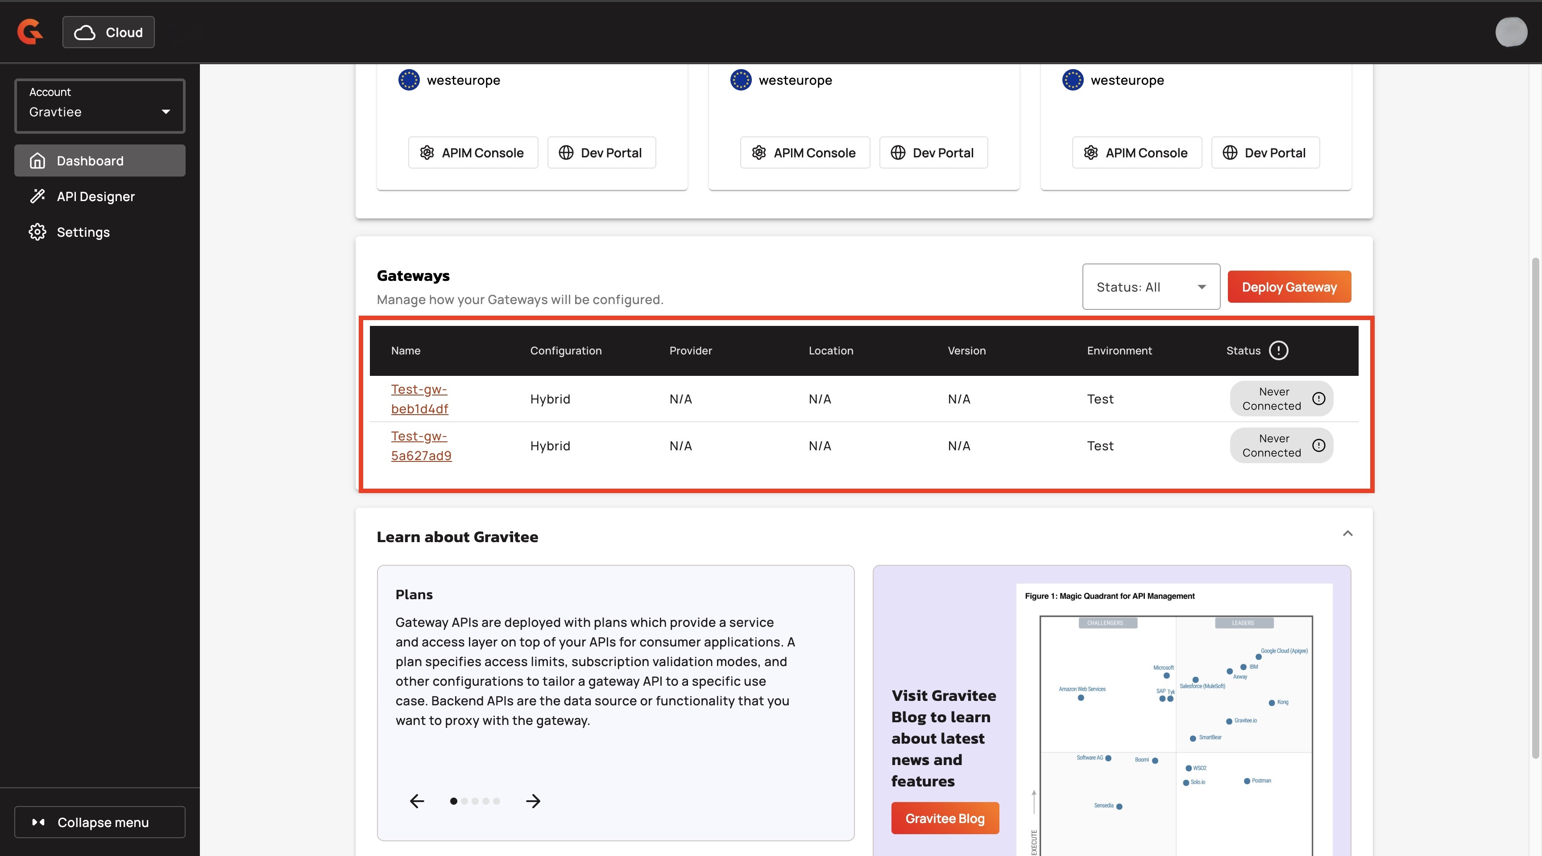
Task: Go to next Plans carousel slide arrow
Action: pyautogui.click(x=533, y=801)
